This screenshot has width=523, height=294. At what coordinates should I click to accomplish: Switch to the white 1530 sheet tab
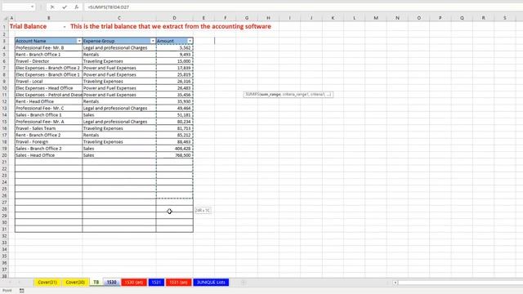point(111,283)
